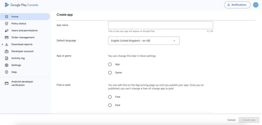Click the Policy status shield icon
The image size is (262, 125).
click(6, 23)
